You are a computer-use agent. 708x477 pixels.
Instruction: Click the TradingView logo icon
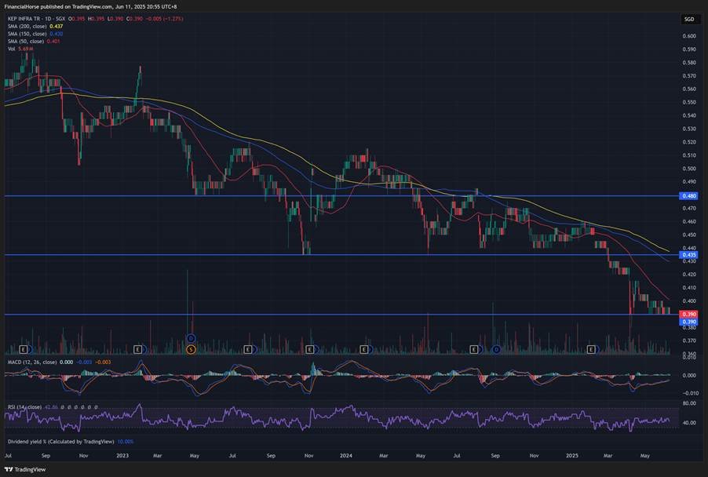click(9, 469)
